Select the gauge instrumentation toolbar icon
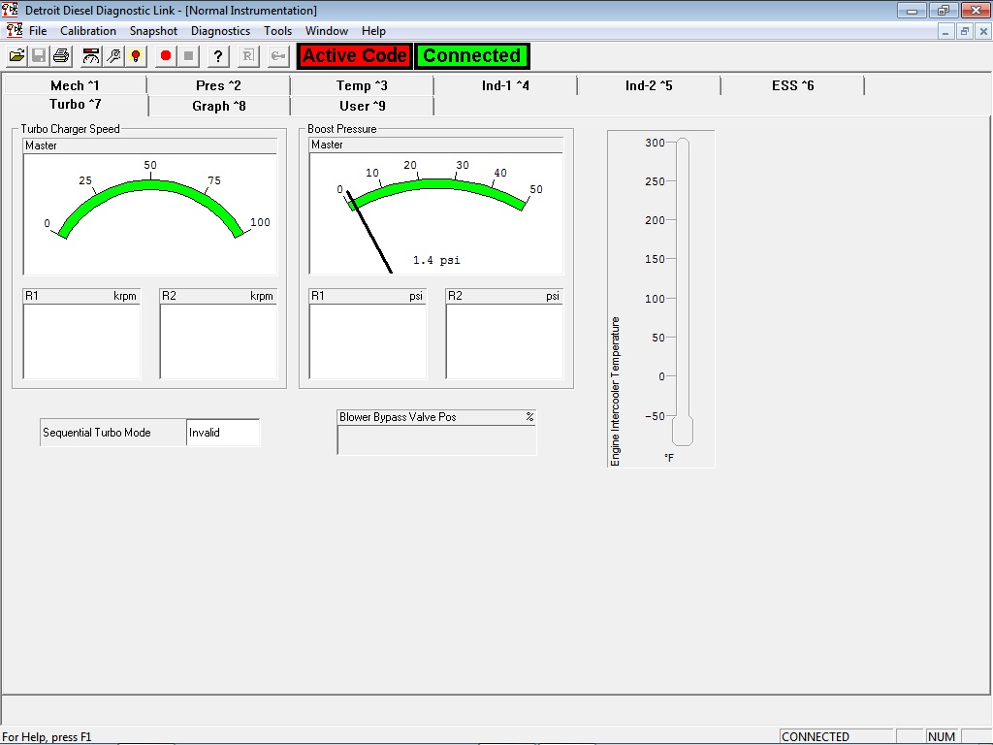Viewport: 993px width, 745px height. click(x=90, y=55)
